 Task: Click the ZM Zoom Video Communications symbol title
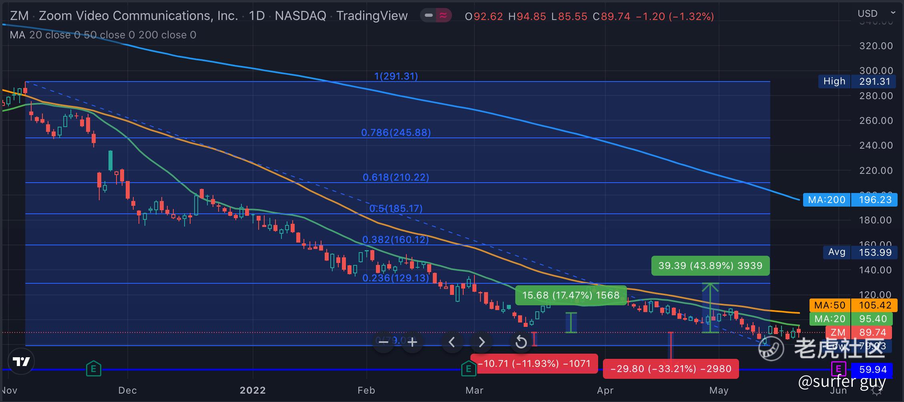point(124,16)
